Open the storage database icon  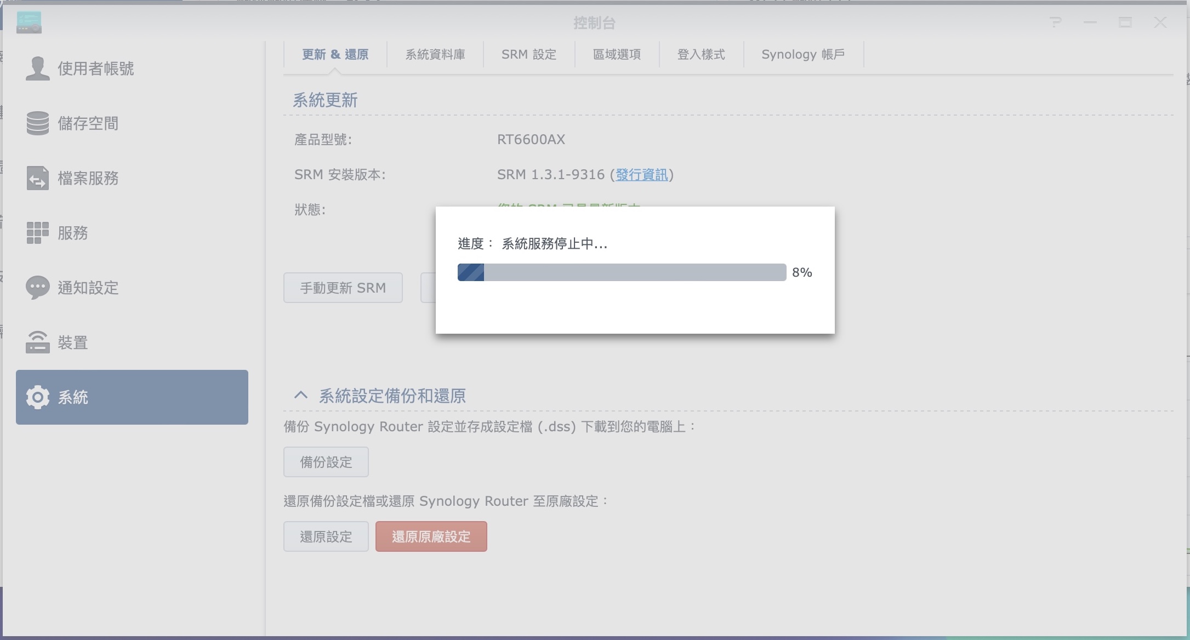[37, 123]
